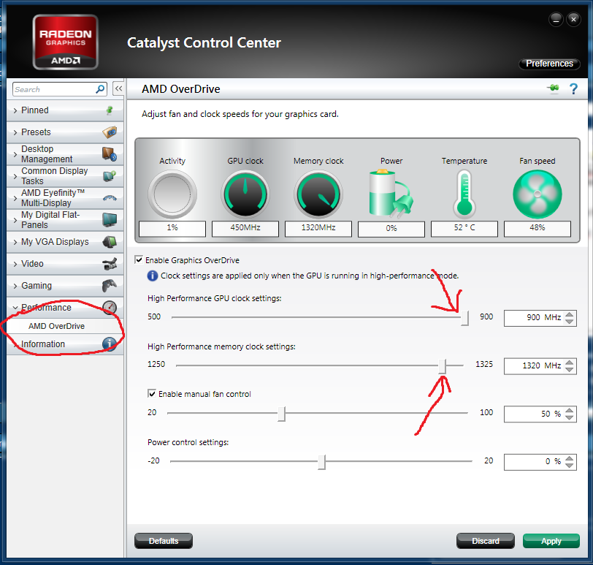Click the power control slider handle
This screenshot has width=593, height=565.
[322, 462]
